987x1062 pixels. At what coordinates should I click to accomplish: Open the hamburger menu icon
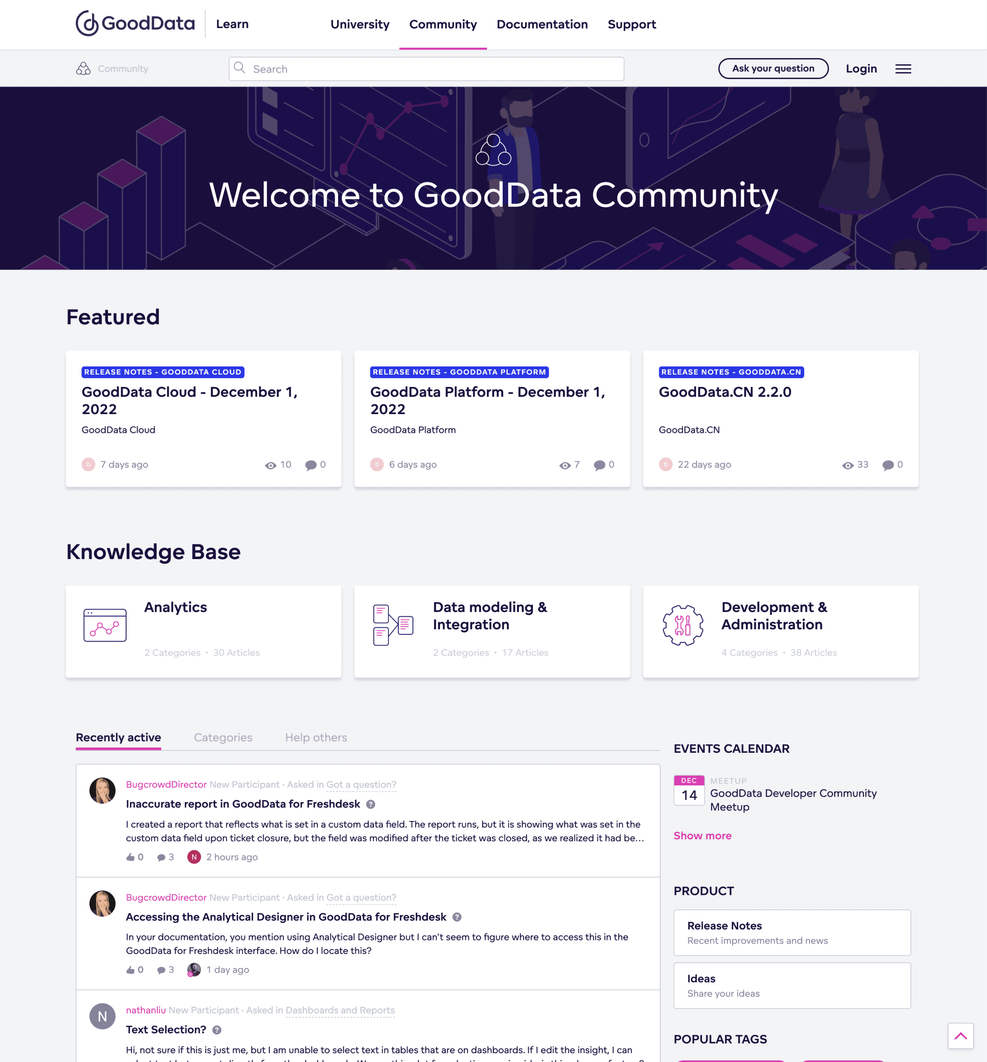click(903, 69)
